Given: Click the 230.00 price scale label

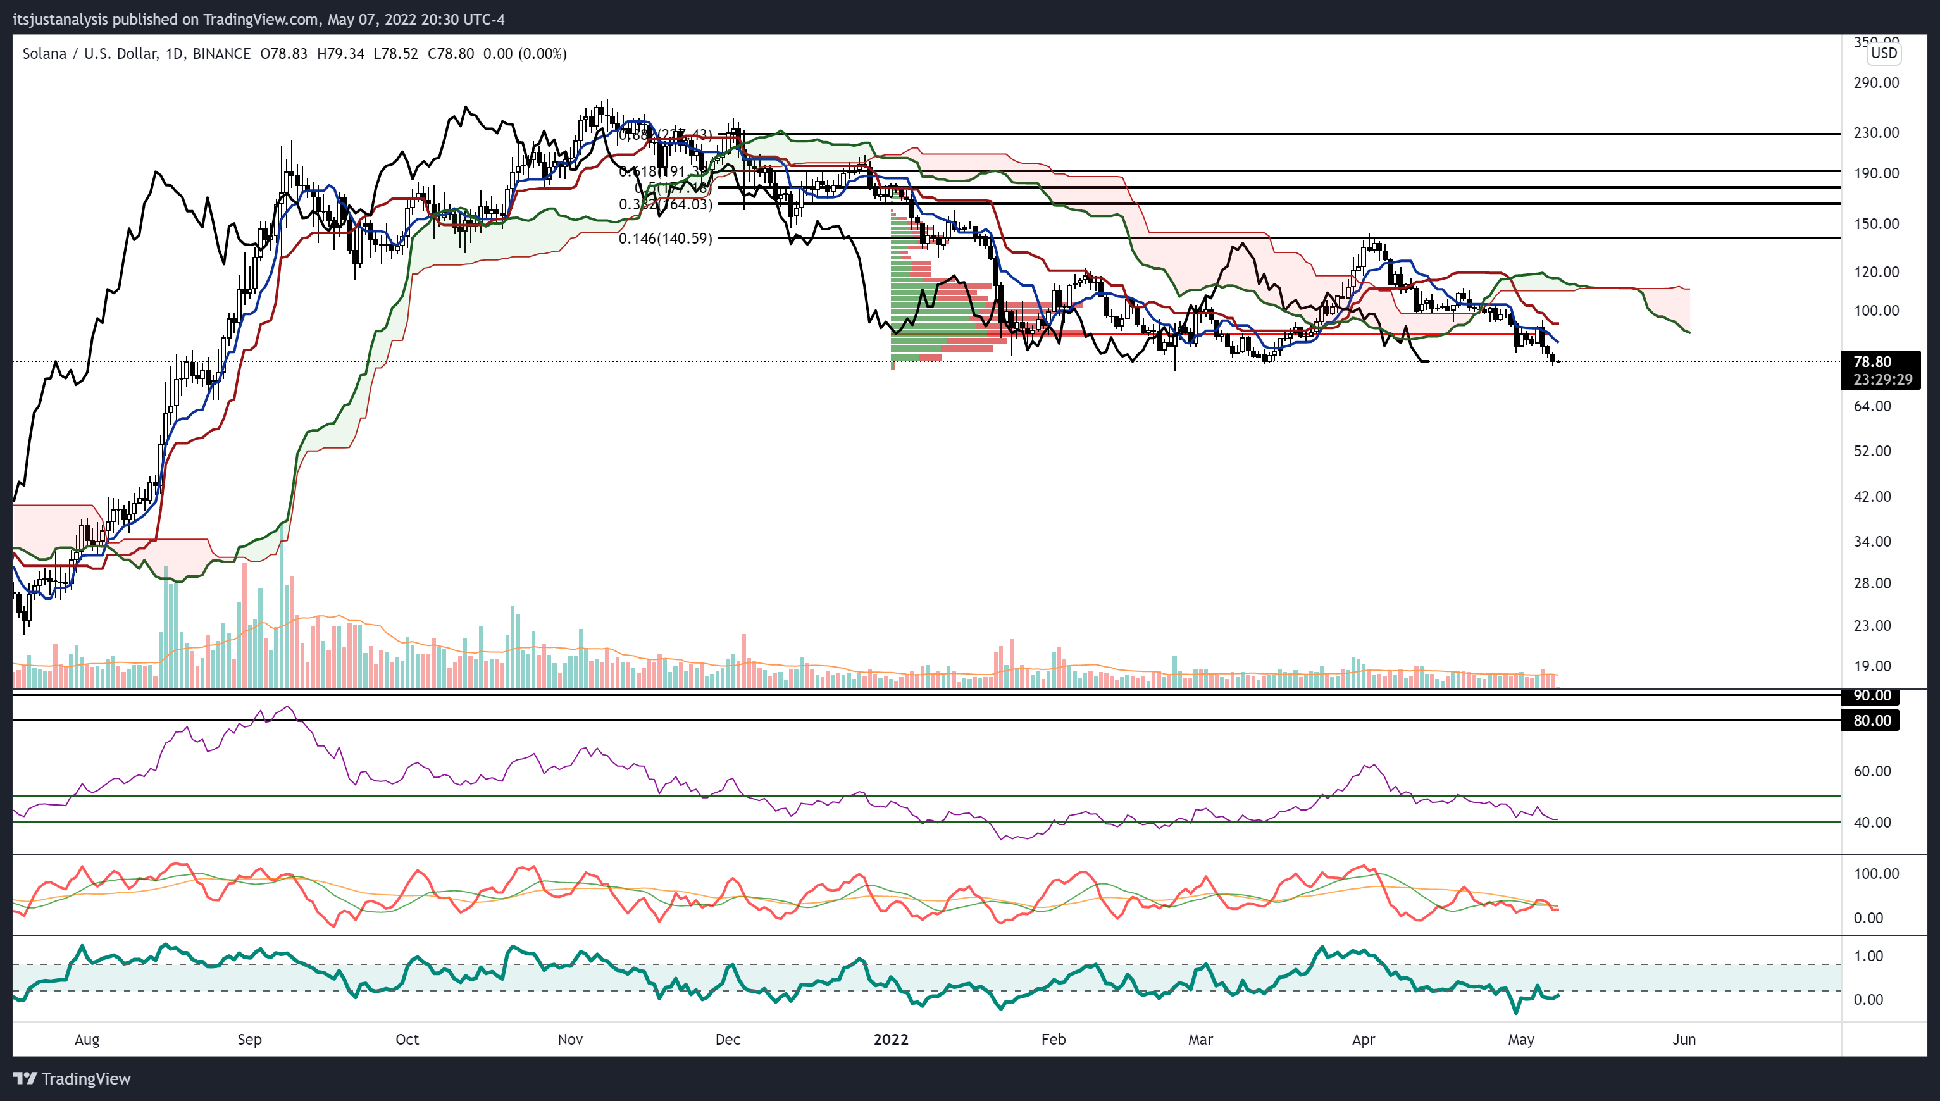Looking at the screenshot, I should (x=1875, y=132).
